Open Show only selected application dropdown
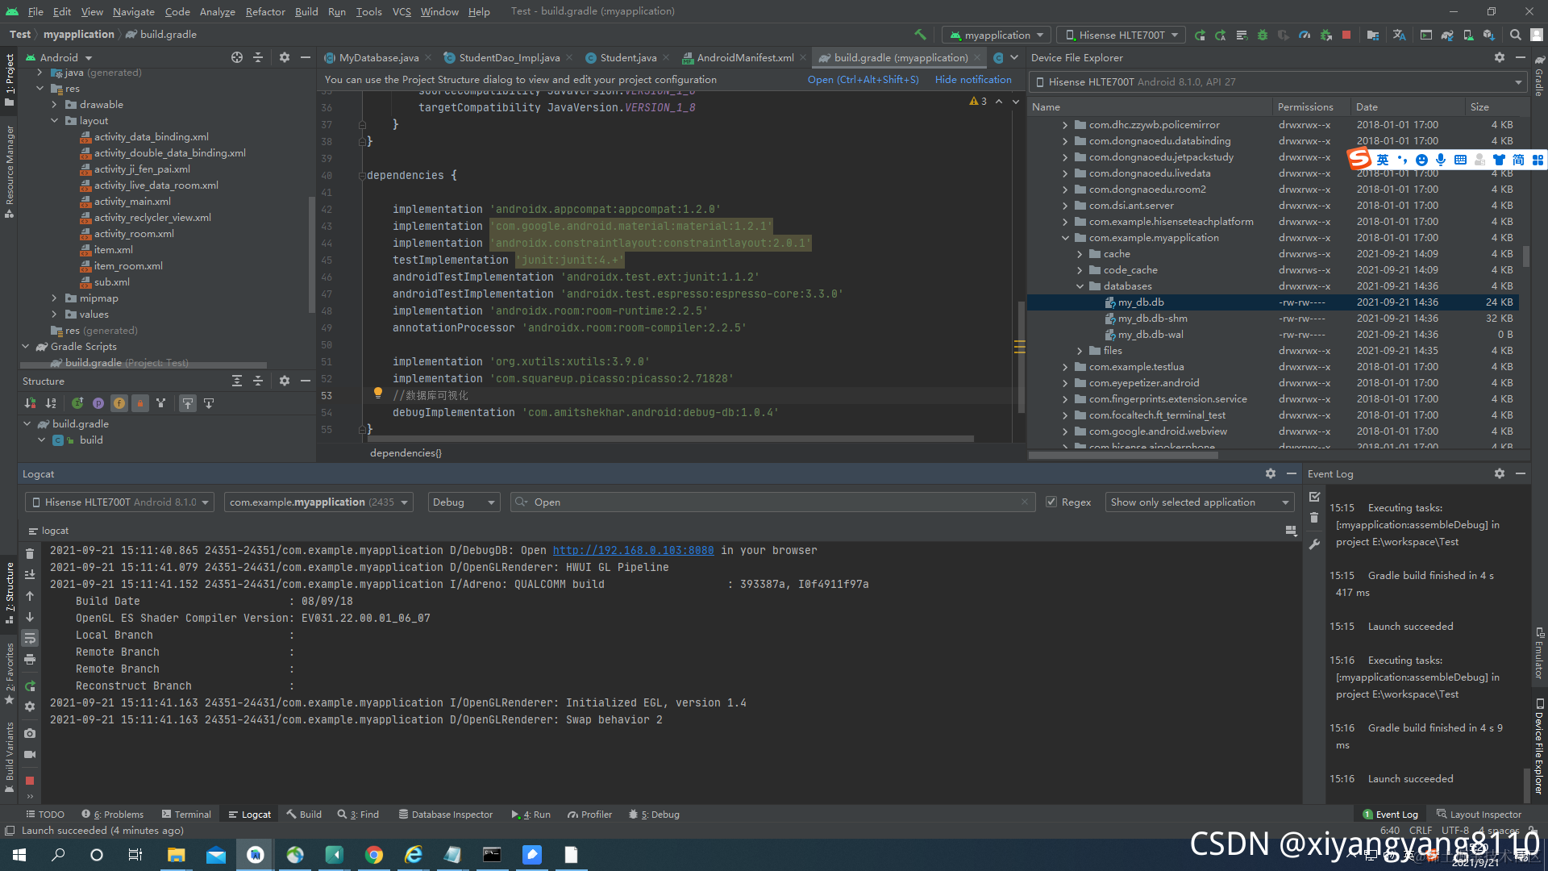Screen dimensions: 1548x871 (x=1199, y=502)
